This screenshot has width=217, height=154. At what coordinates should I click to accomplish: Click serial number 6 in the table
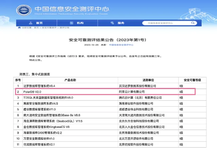tap(18, 115)
